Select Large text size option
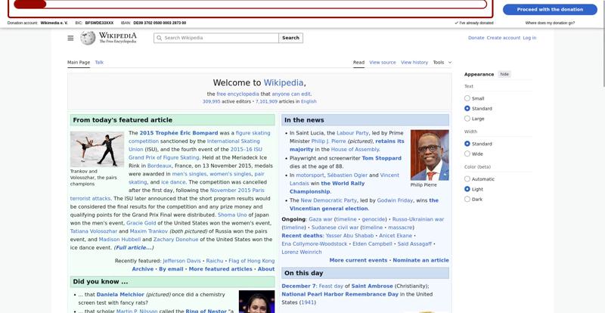The height and width of the screenshot is (313, 605). click(467, 119)
